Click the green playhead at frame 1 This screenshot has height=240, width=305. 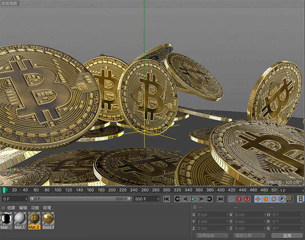click(x=4, y=190)
